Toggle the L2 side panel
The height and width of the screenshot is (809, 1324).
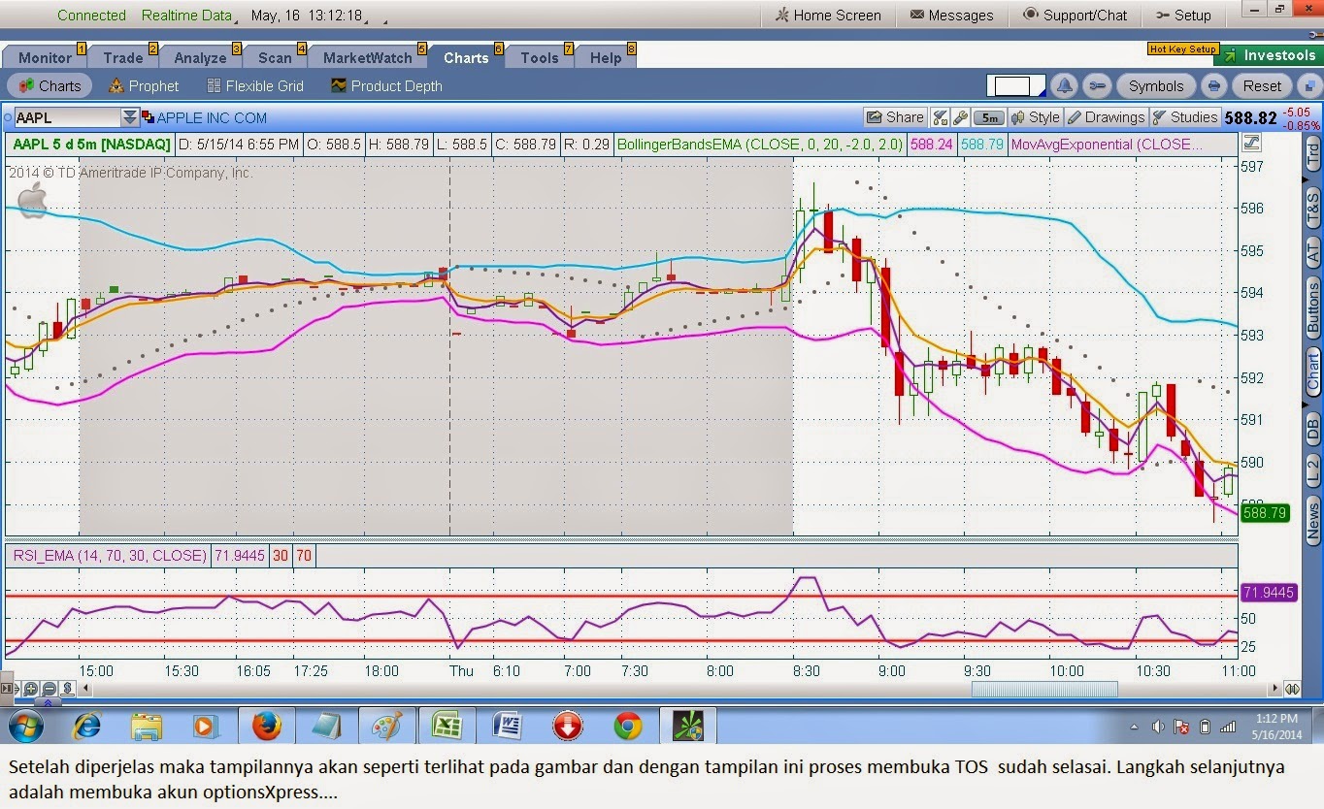tap(1312, 471)
